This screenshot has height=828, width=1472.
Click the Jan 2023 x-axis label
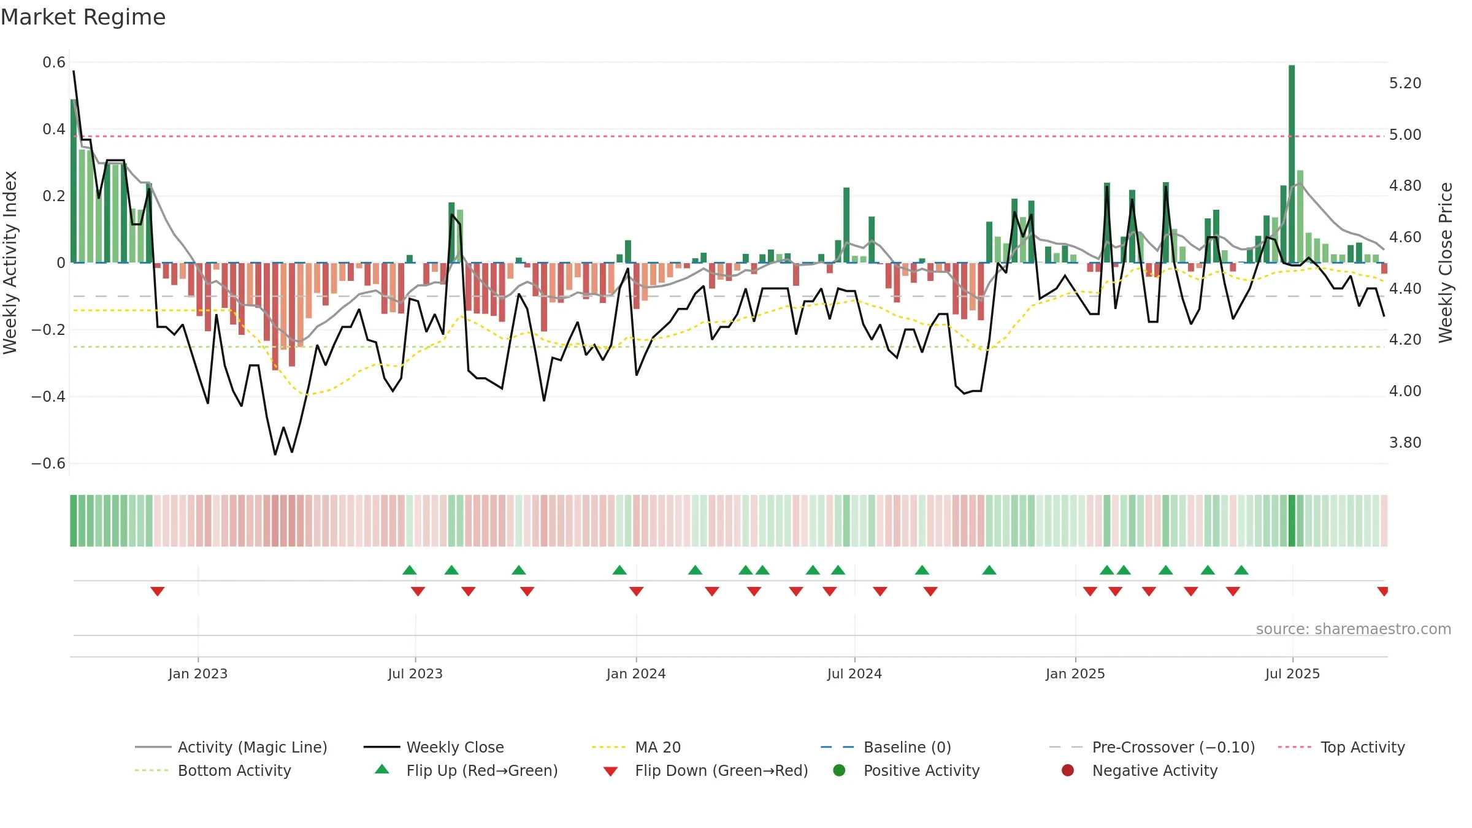(198, 673)
